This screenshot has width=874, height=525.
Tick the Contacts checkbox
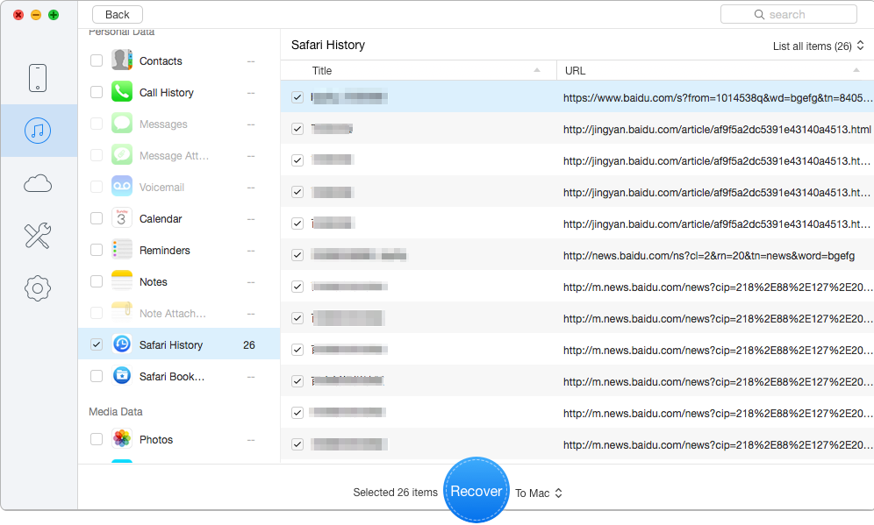pyautogui.click(x=97, y=60)
